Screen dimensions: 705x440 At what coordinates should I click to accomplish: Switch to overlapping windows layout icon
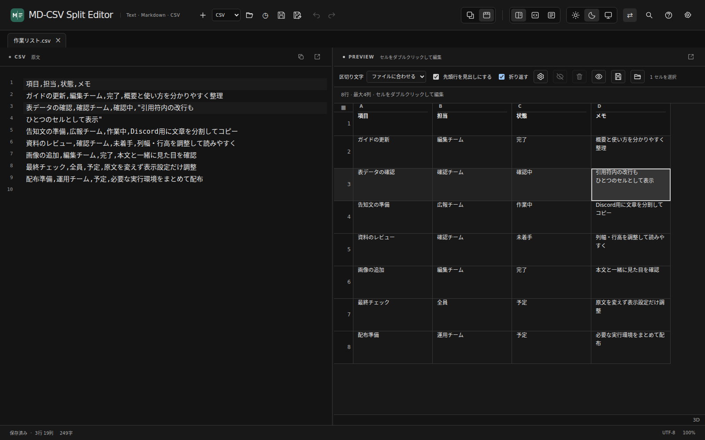coord(470,15)
